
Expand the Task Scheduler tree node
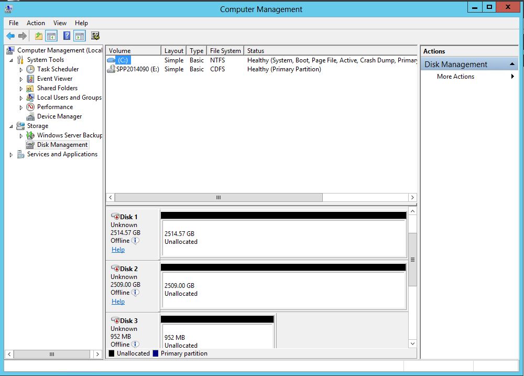[x=21, y=70]
